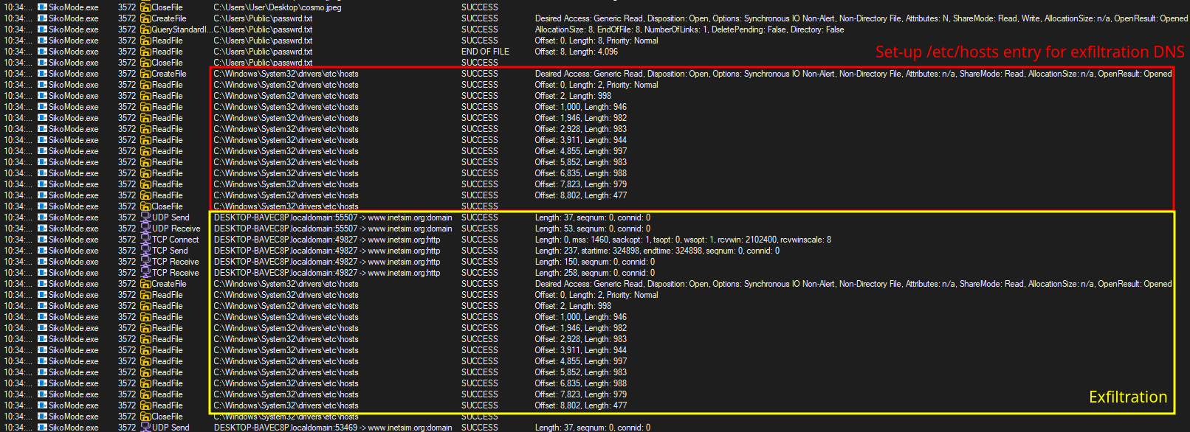This screenshot has height=432, width=1190.
Task: Click the UDP Send icon in the port 55507 row
Action: tap(145, 217)
